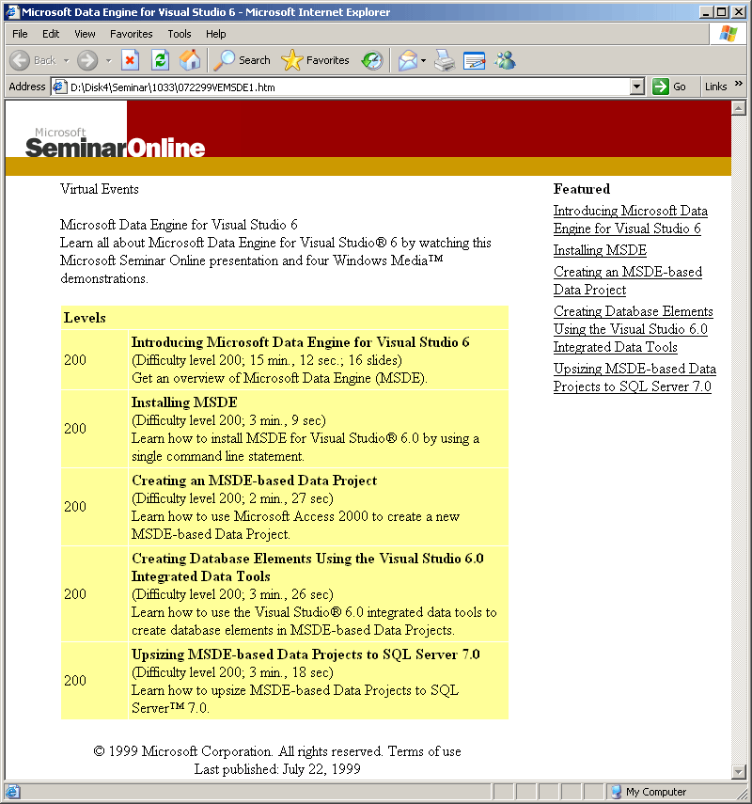This screenshot has height=804, width=752.
Task: Open the File menu
Action: pyautogui.click(x=20, y=34)
